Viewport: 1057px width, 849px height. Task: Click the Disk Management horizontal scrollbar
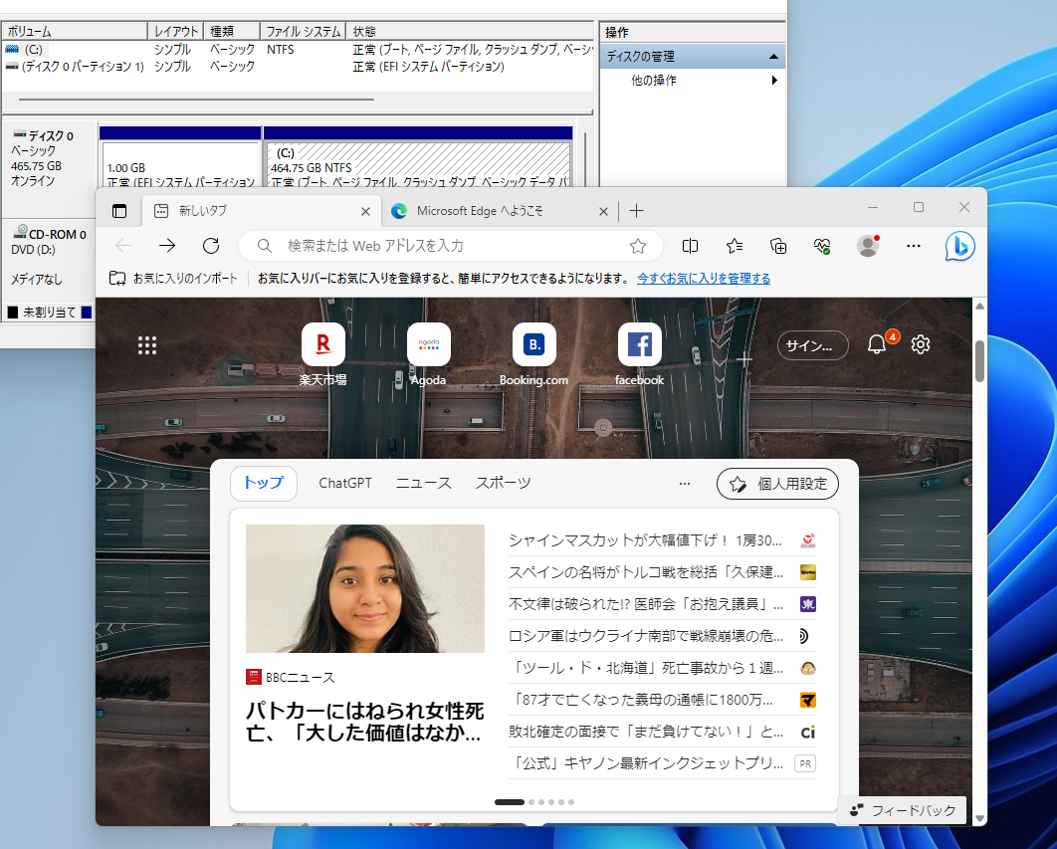[x=196, y=100]
